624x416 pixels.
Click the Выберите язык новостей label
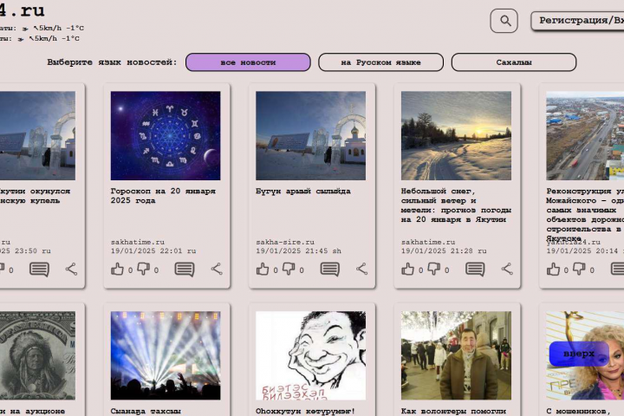(112, 62)
